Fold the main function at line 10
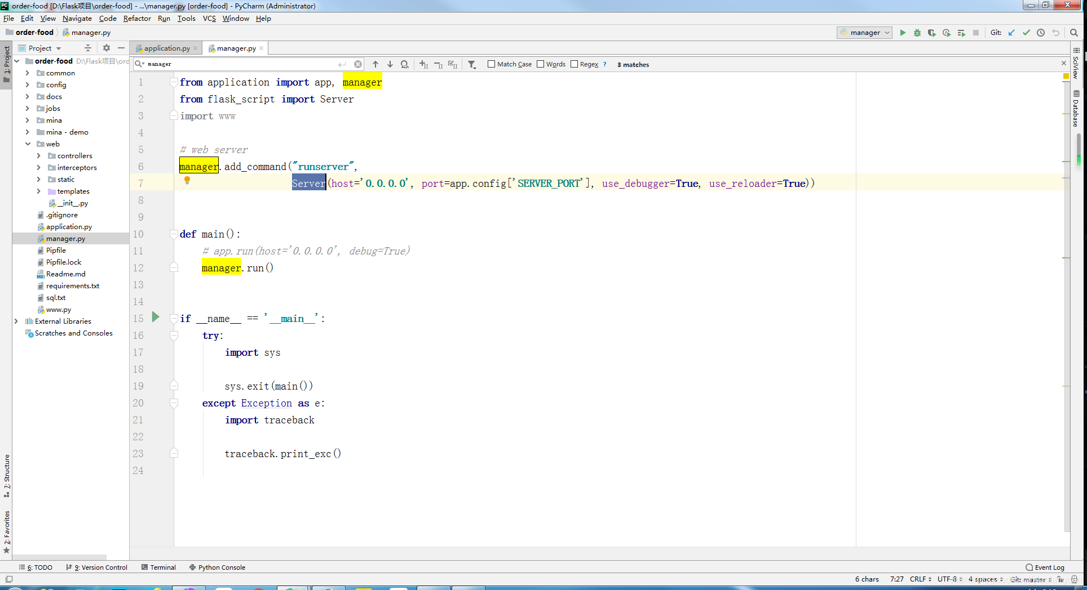Image resolution: width=1087 pixels, height=590 pixels. tap(174, 234)
